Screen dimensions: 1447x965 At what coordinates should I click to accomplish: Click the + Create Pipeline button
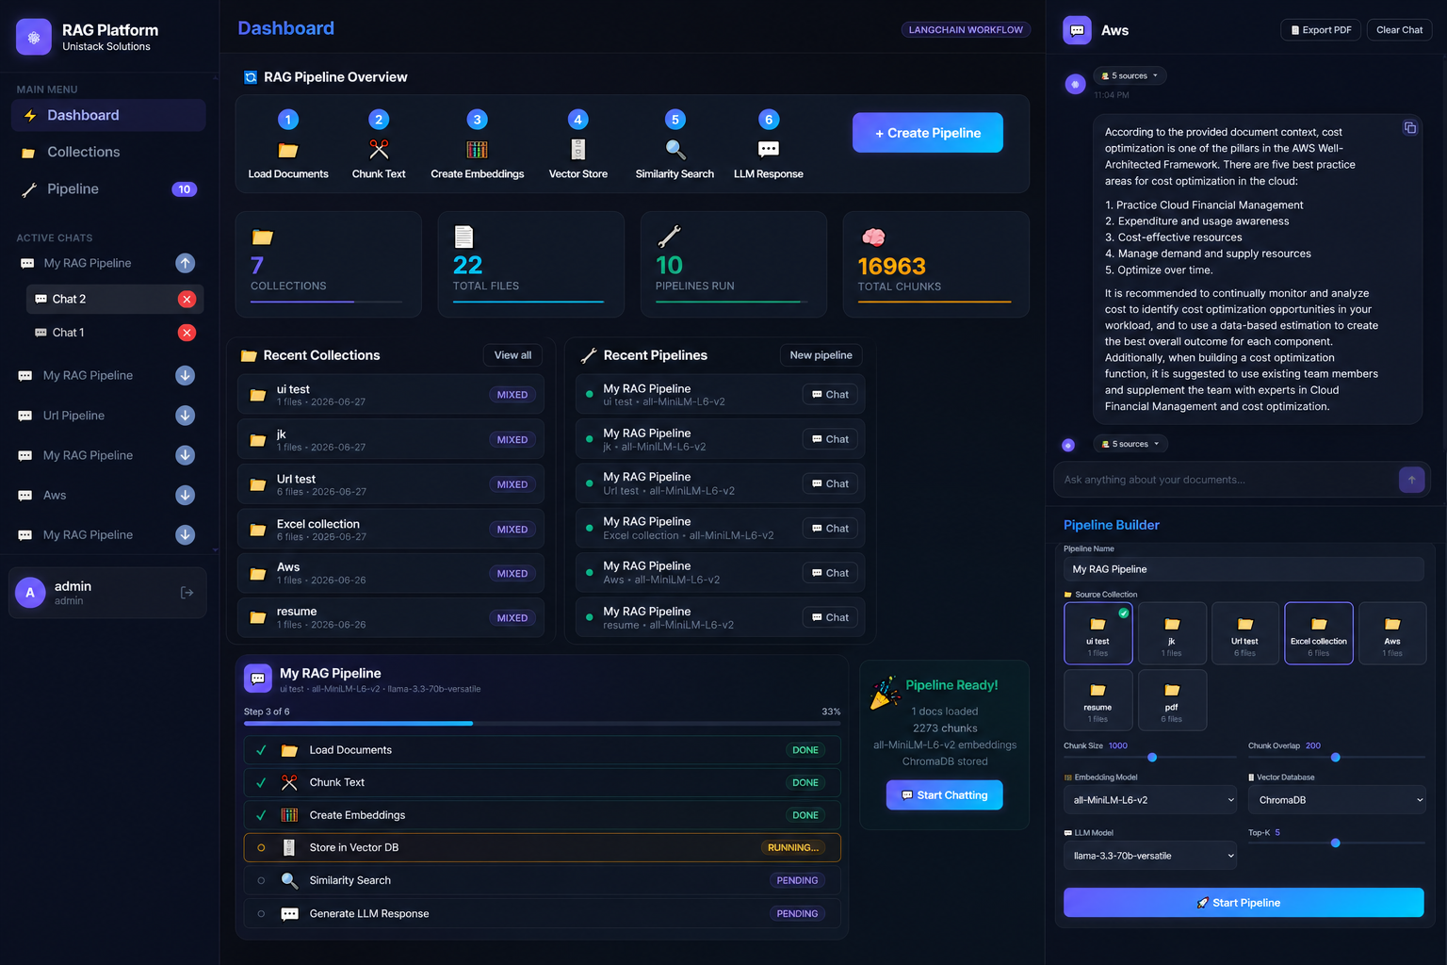click(x=928, y=133)
